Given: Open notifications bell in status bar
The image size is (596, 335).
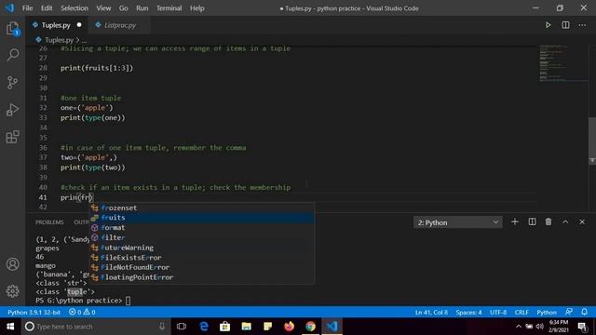Looking at the screenshot, I should point(584,313).
